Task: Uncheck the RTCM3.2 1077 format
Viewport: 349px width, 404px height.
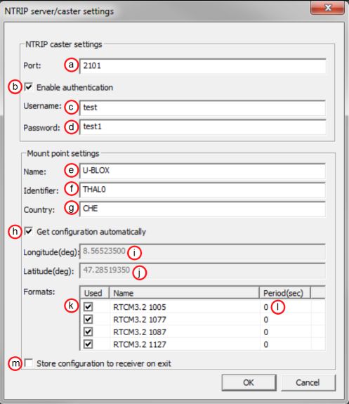Action: pos(88,319)
